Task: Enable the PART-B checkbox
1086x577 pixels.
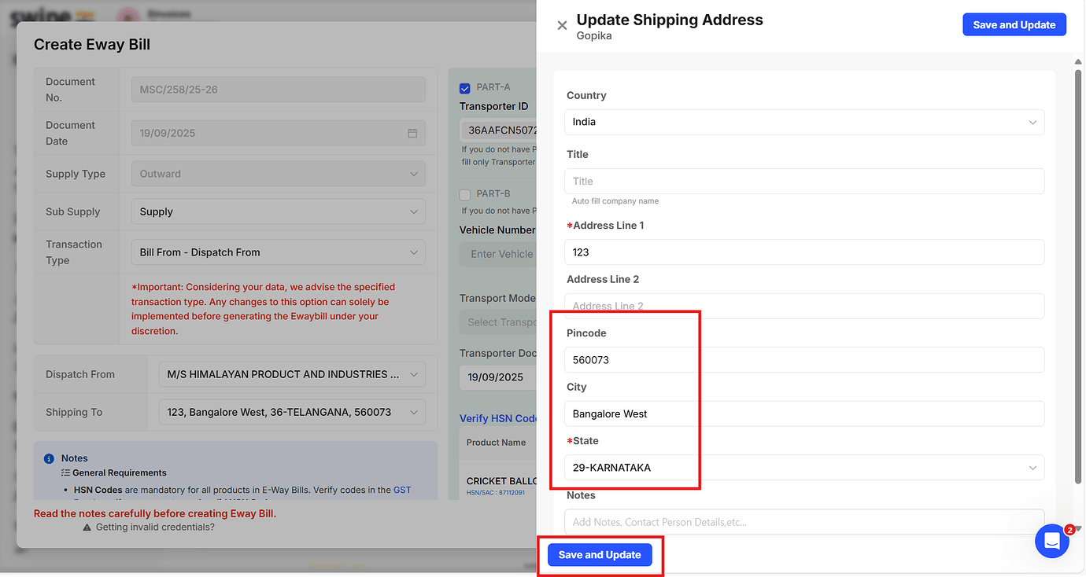Action: (464, 193)
